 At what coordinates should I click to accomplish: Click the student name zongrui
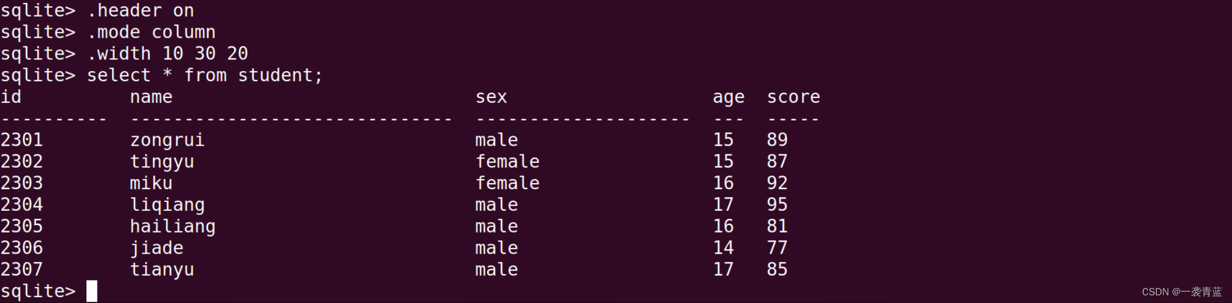pyautogui.click(x=167, y=140)
